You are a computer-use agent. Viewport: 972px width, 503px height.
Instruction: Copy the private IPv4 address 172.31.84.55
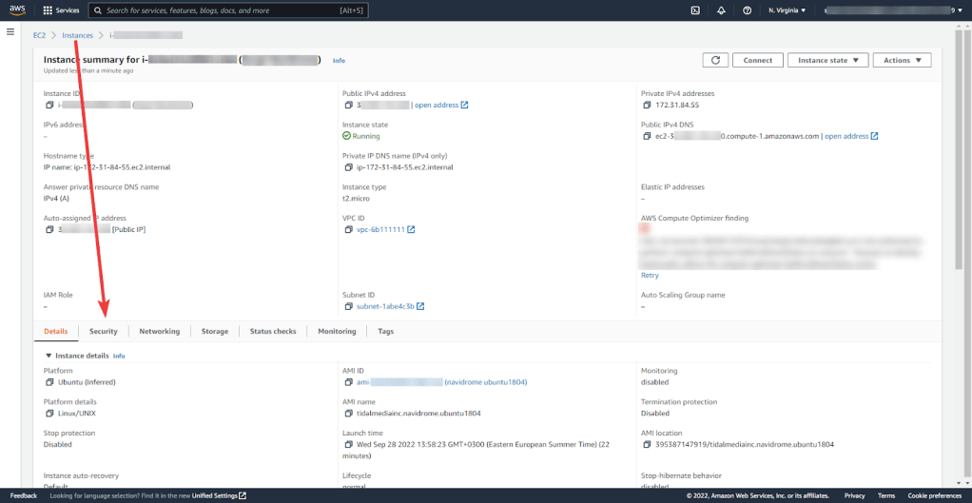(647, 106)
